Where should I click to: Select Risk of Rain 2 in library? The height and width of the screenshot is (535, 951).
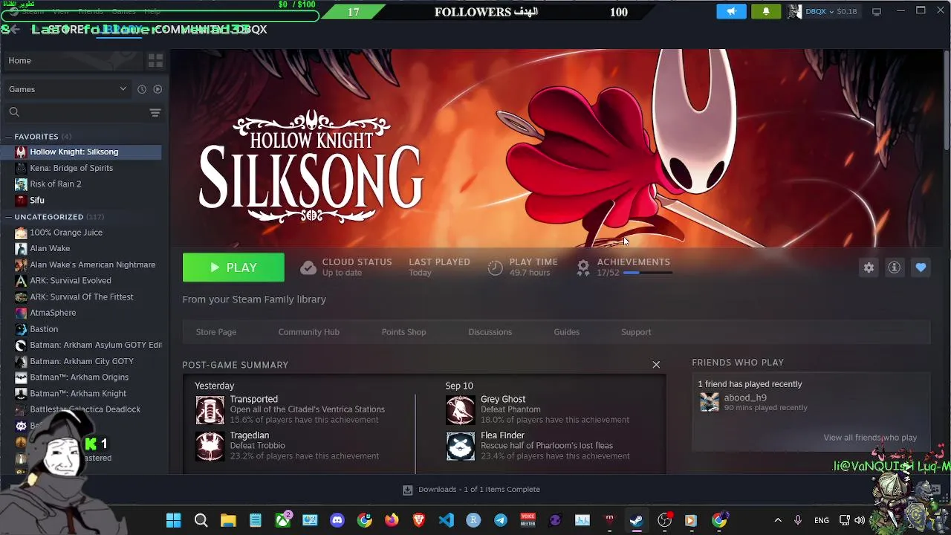[56, 184]
